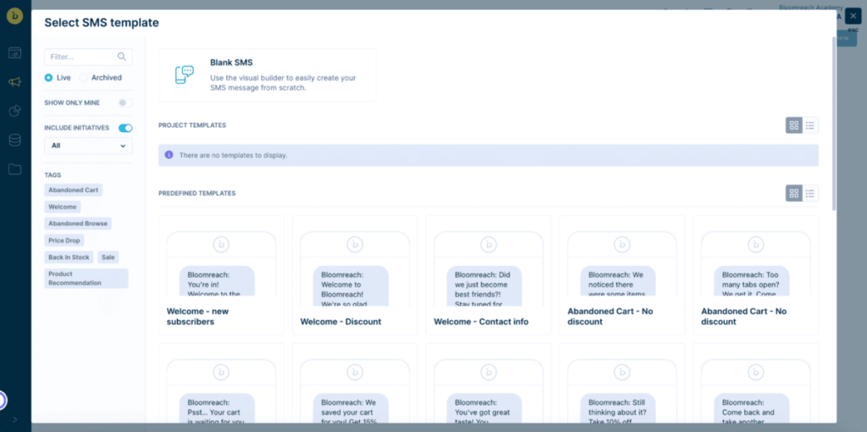Open the folder icon in sidebar
The width and height of the screenshot is (867, 432).
click(x=15, y=169)
